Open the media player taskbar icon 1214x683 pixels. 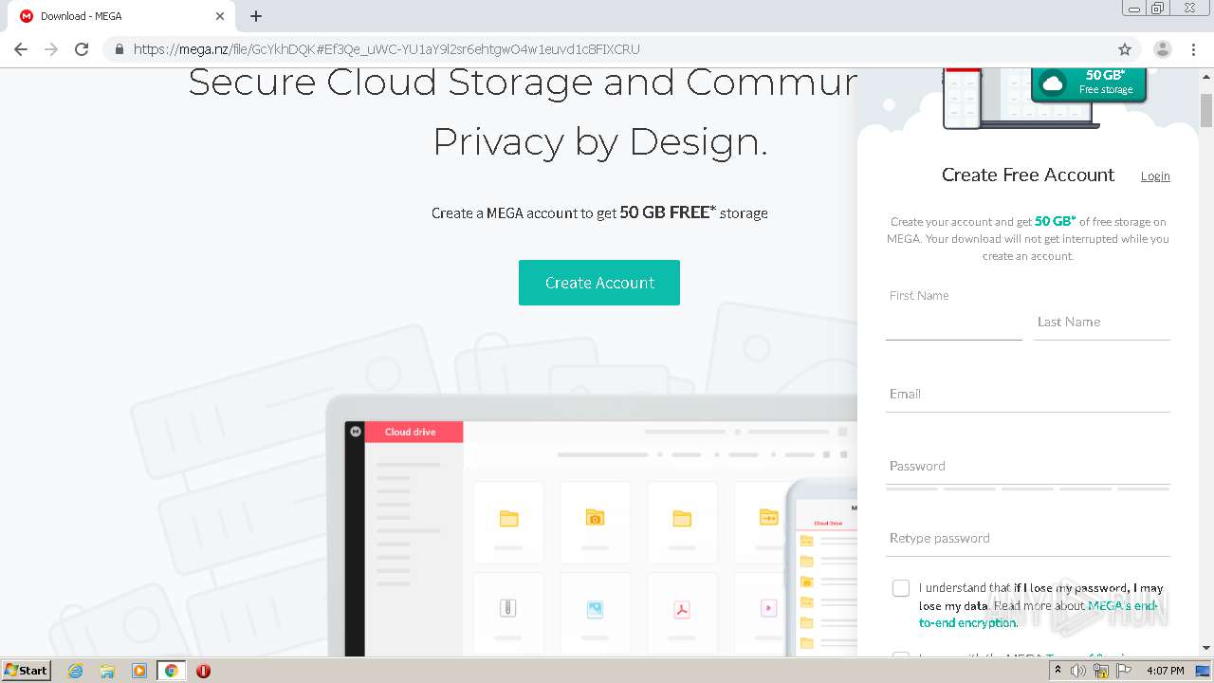[x=139, y=671]
